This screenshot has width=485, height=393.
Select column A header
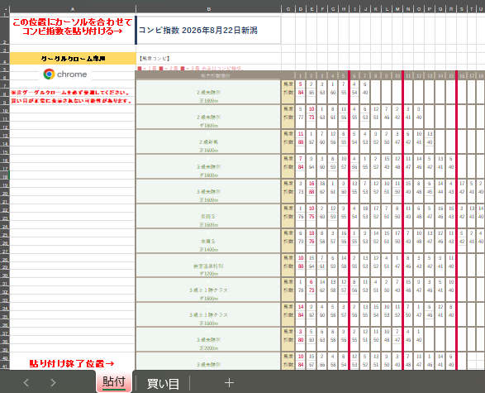coord(73,9)
